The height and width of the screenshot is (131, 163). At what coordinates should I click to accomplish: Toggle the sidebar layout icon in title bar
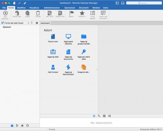[117, 3]
